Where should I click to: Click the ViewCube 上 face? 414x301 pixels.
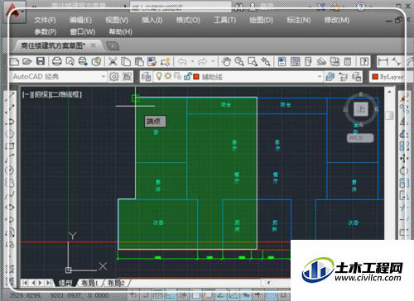point(361,109)
